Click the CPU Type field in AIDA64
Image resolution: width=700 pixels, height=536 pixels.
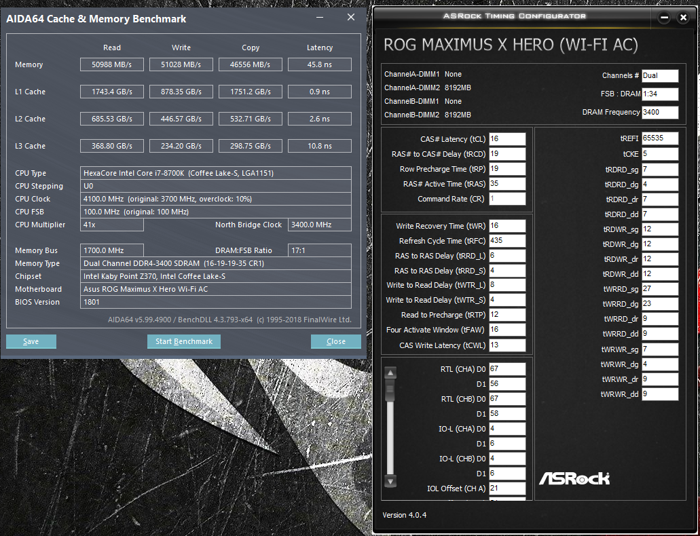(216, 173)
